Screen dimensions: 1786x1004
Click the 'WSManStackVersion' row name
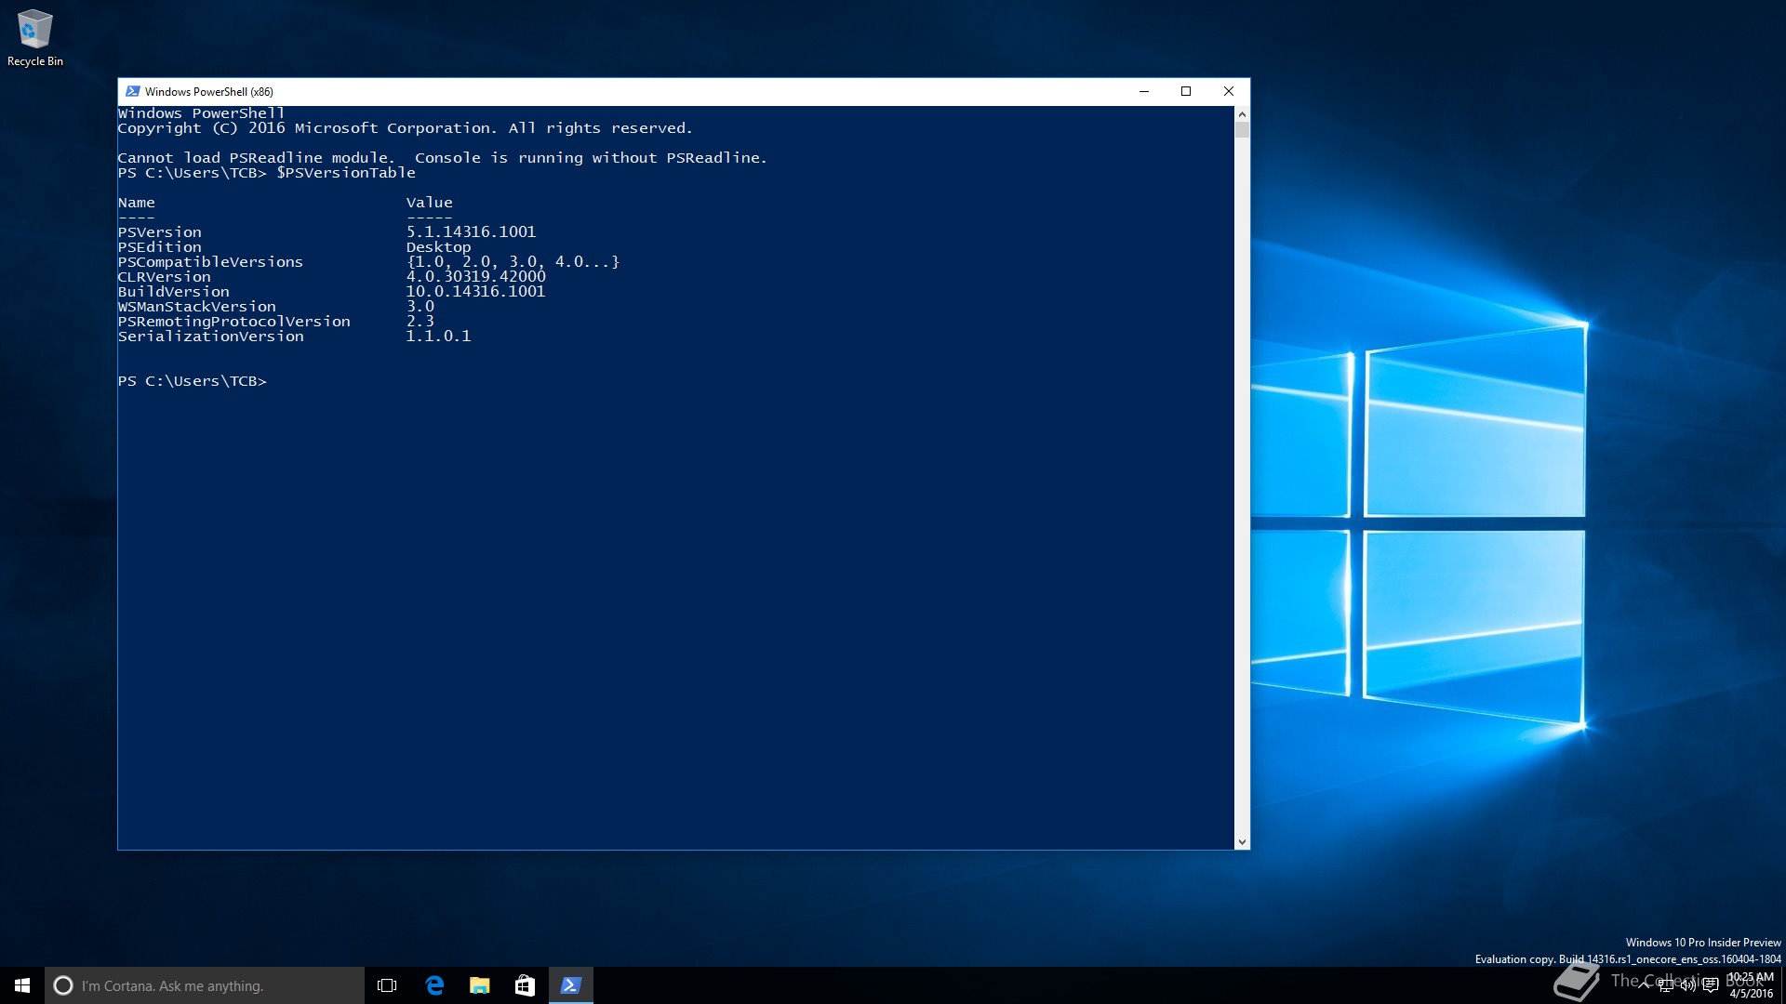(x=196, y=307)
